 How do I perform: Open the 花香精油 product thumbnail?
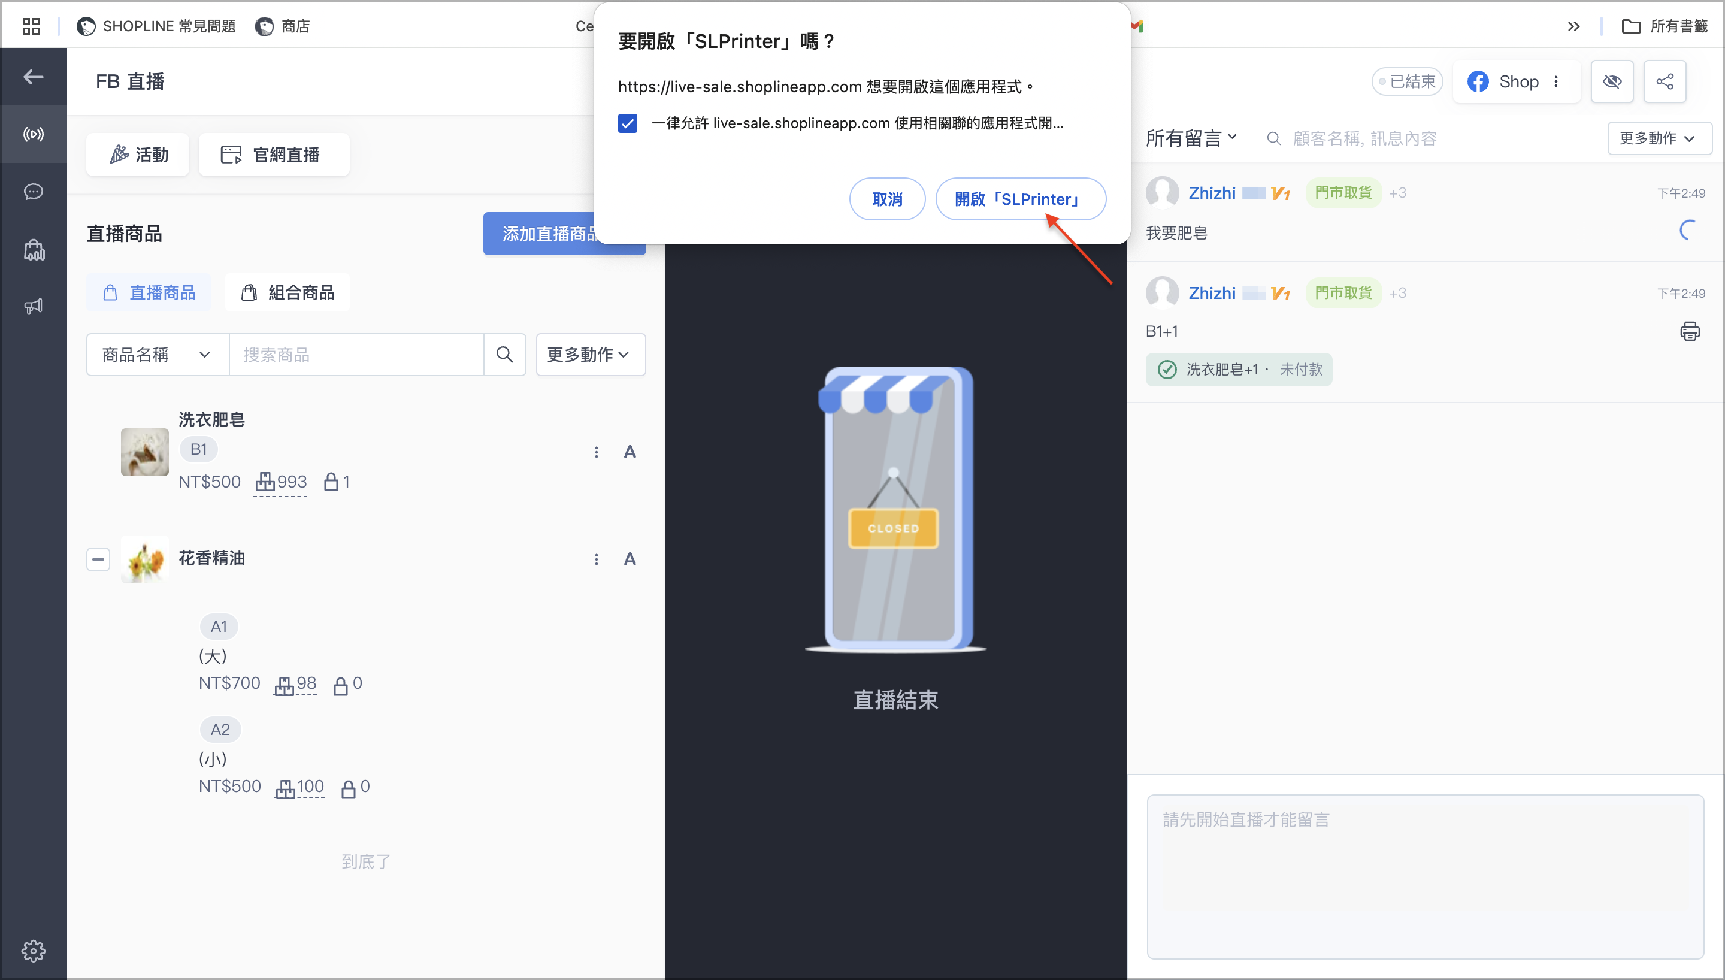tap(144, 559)
